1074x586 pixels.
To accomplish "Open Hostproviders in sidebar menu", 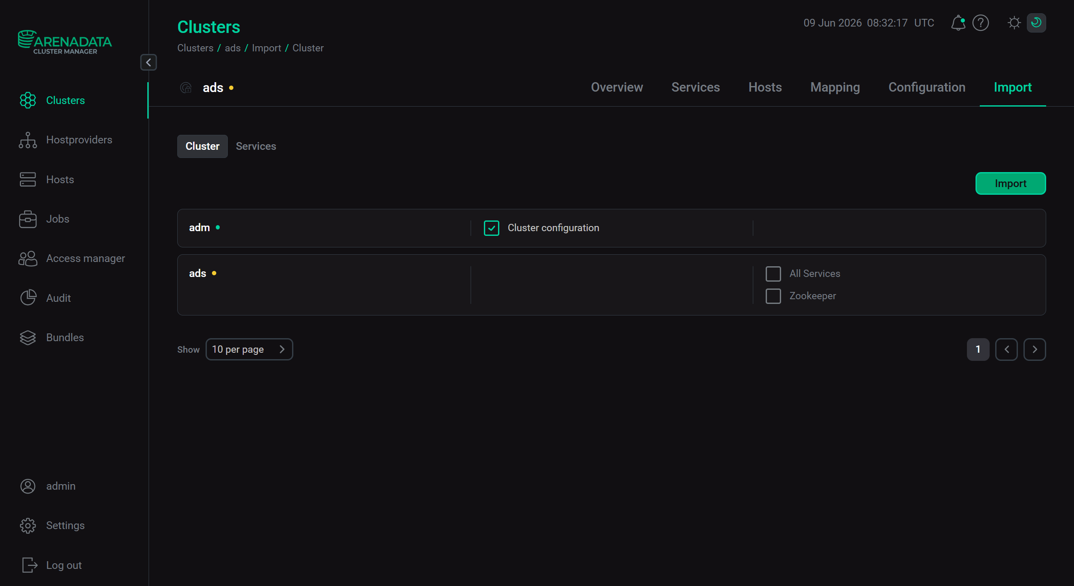I will pos(79,140).
